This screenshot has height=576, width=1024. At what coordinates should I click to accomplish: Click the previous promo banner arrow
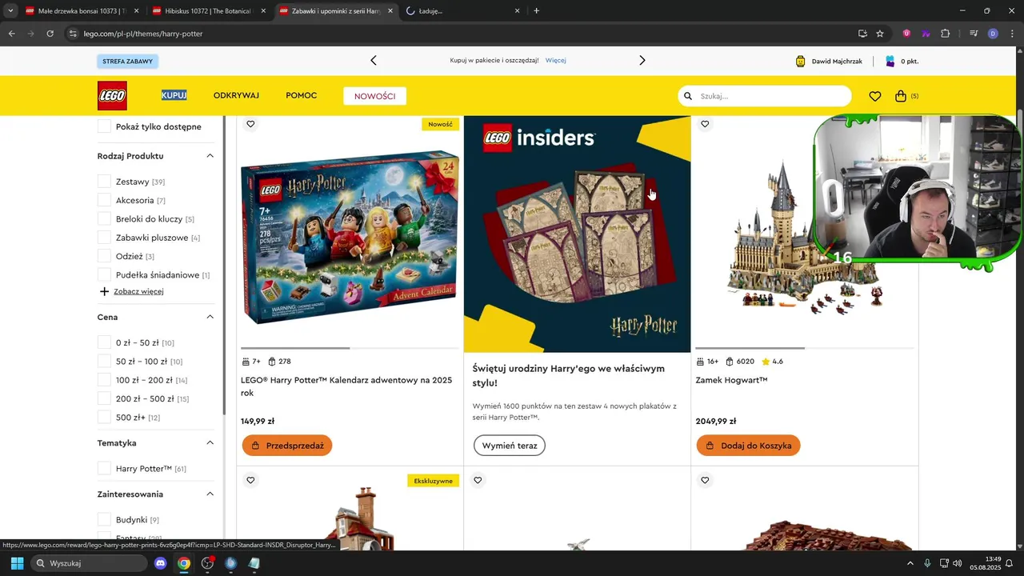373,60
